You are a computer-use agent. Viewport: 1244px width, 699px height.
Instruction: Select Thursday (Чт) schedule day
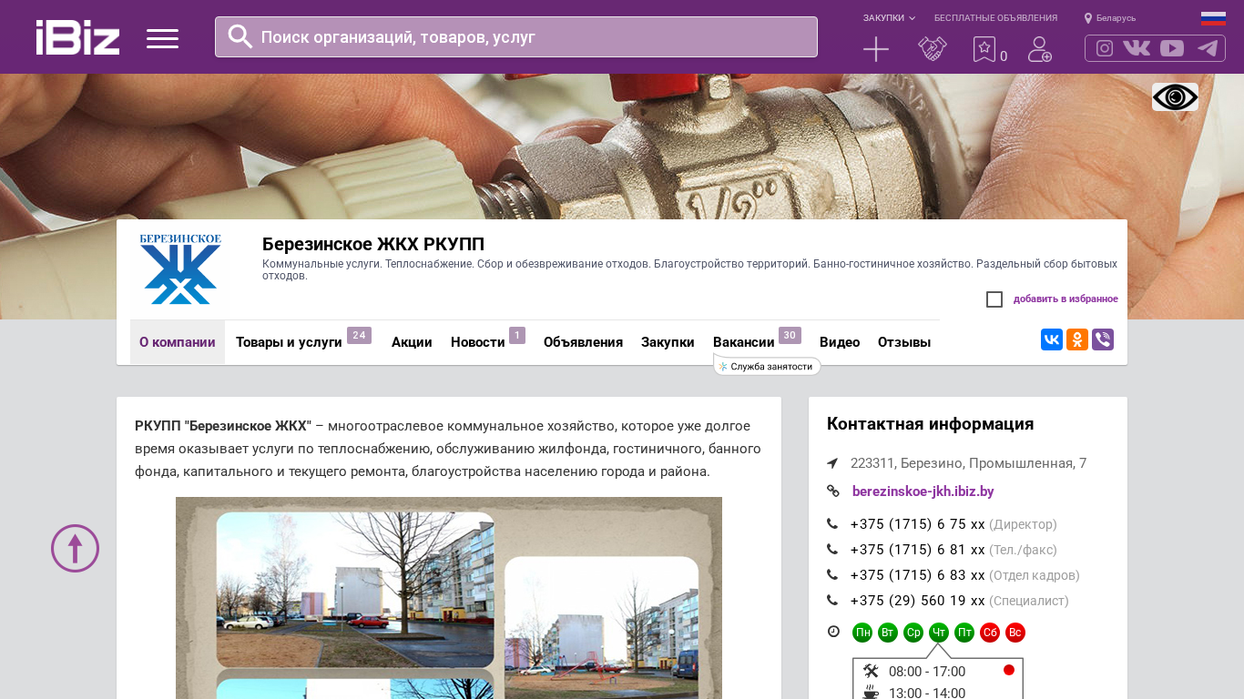tap(939, 633)
